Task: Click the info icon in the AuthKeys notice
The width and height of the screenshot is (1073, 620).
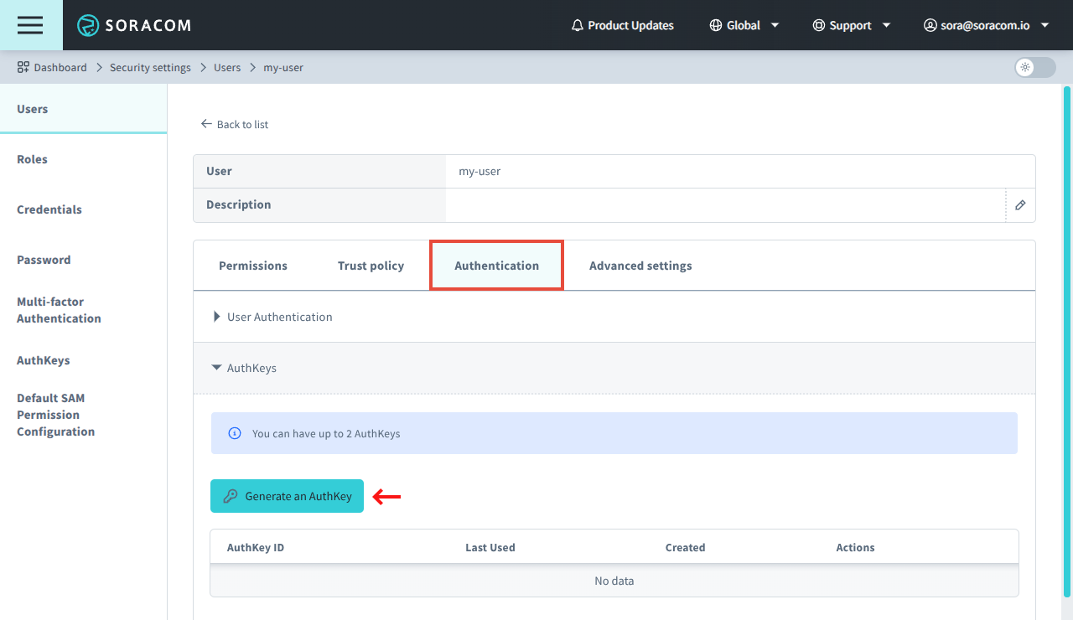Action: 234,433
